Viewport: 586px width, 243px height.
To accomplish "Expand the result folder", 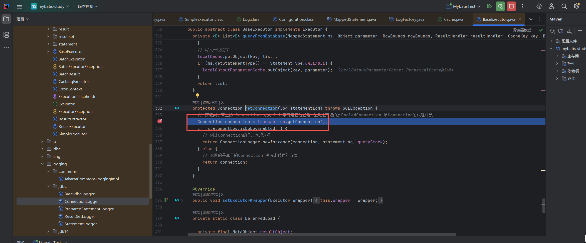I will [48, 29].
